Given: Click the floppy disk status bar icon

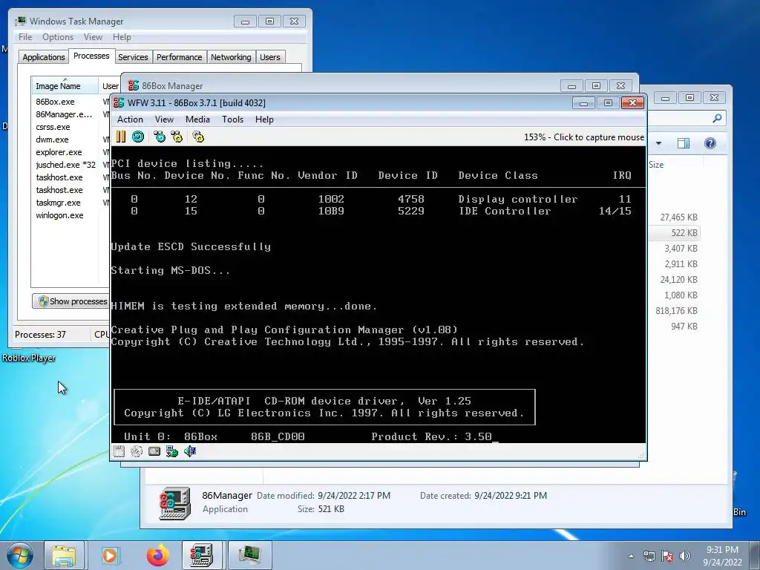Looking at the screenshot, I should [x=119, y=452].
